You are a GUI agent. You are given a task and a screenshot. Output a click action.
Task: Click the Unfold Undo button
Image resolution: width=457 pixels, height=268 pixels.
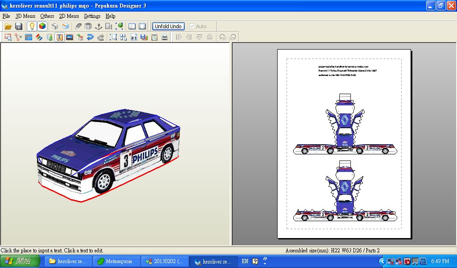click(168, 26)
